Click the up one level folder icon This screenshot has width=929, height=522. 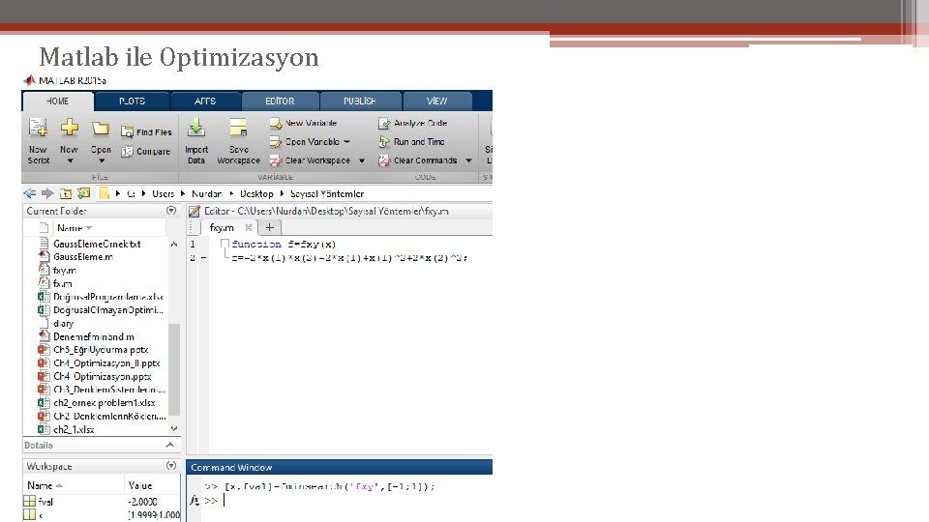click(66, 193)
